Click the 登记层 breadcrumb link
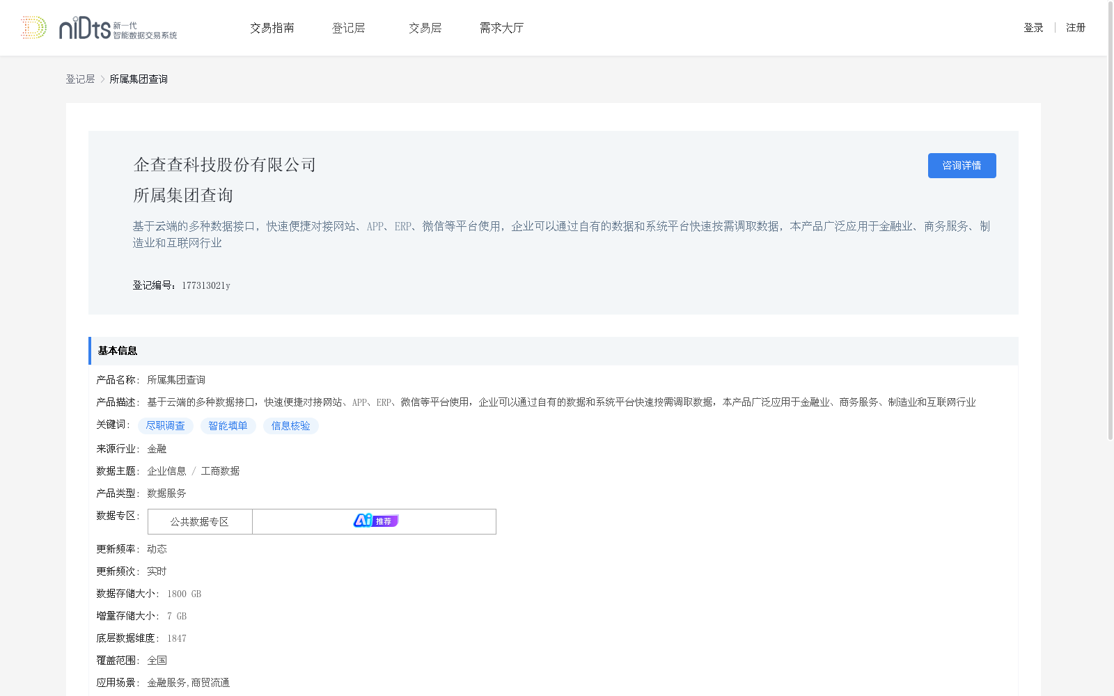 80,79
